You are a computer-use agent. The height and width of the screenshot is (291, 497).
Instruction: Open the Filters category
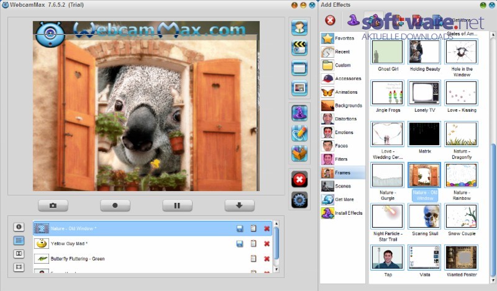click(x=343, y=159)
